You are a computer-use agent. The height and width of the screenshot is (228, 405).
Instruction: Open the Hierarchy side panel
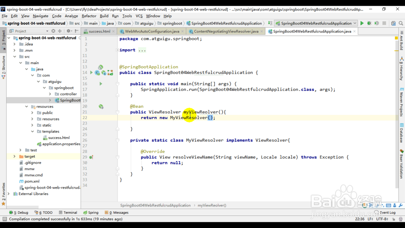[401, 69]
